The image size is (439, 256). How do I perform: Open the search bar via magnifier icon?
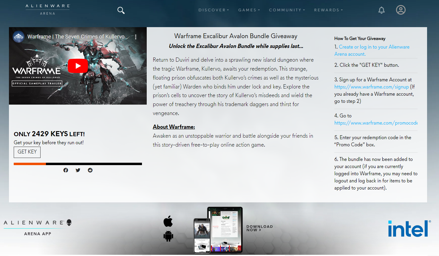click(x=121, y=10)
